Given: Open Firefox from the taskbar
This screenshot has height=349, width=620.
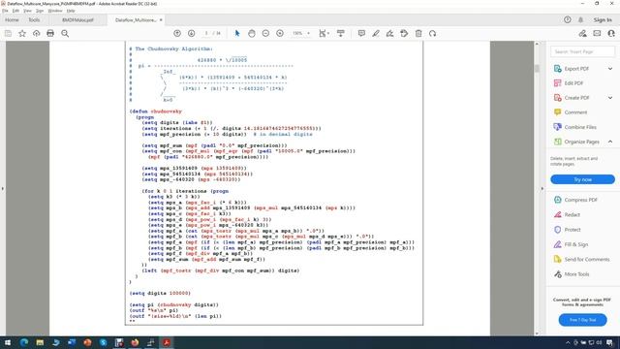Looking at the screenshot, I should point(135,342).
